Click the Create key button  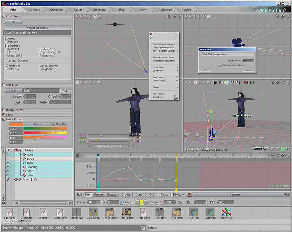126,195
